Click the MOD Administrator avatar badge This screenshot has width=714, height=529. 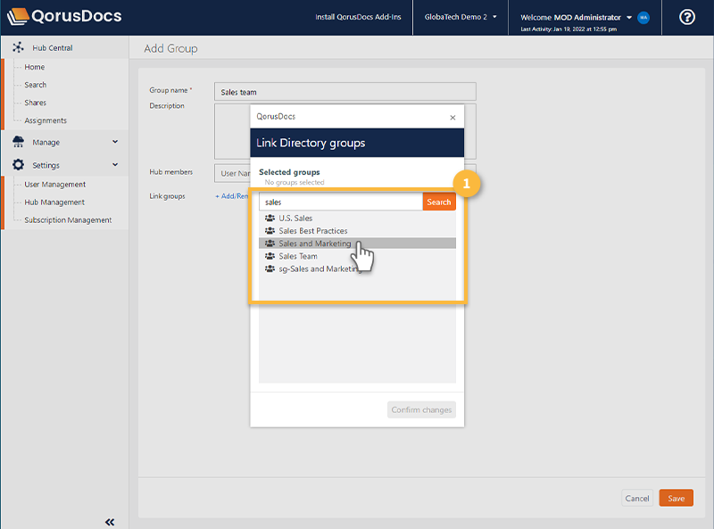coord(643,17)
